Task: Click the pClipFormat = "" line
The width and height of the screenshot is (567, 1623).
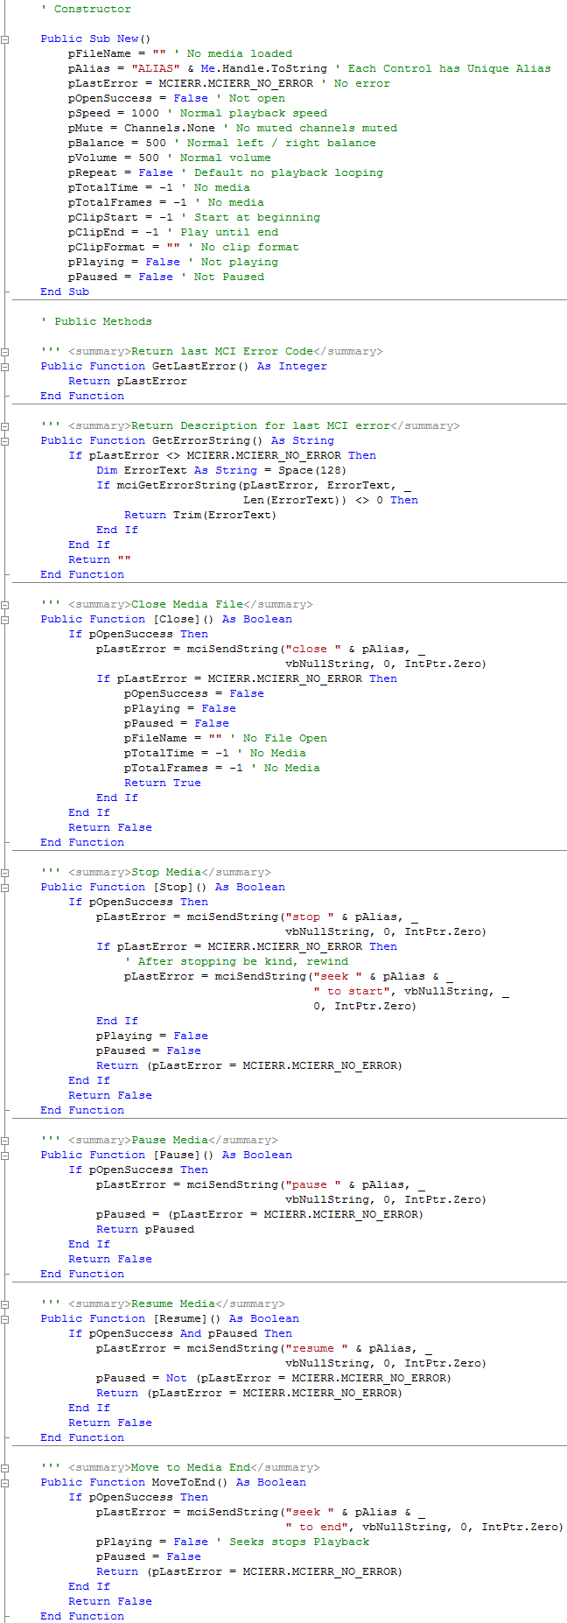Action: (184, 247)
